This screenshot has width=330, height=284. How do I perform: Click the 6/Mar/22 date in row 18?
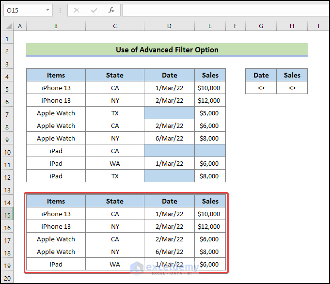[x=170, y=252]
